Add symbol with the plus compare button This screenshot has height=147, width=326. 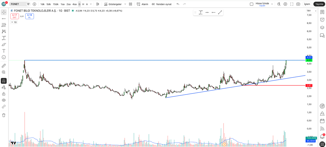[34, 4]
